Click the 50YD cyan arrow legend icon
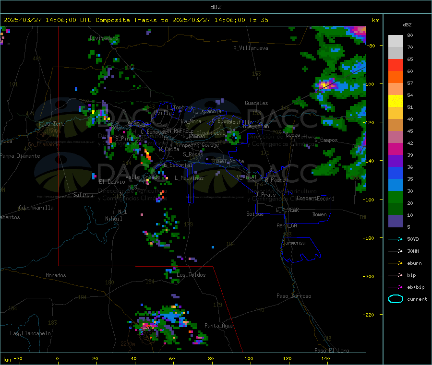The width and height of the screenshot is (432, 365). [396, 239]
